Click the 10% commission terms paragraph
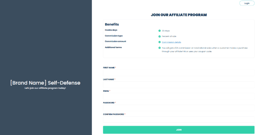 [x=205, y=50]
